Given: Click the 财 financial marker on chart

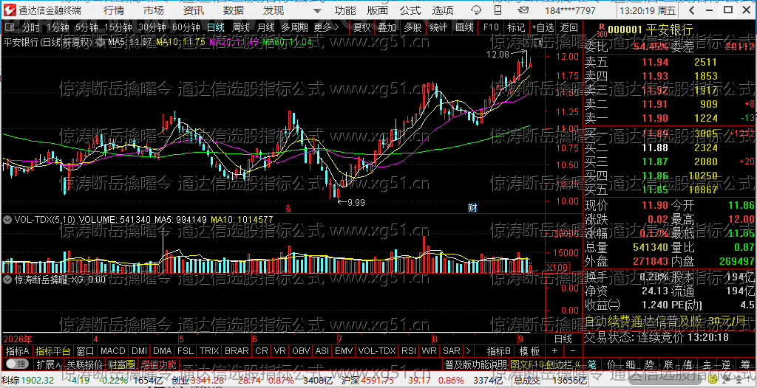Looking at the screenshot, I should (472, 208).
